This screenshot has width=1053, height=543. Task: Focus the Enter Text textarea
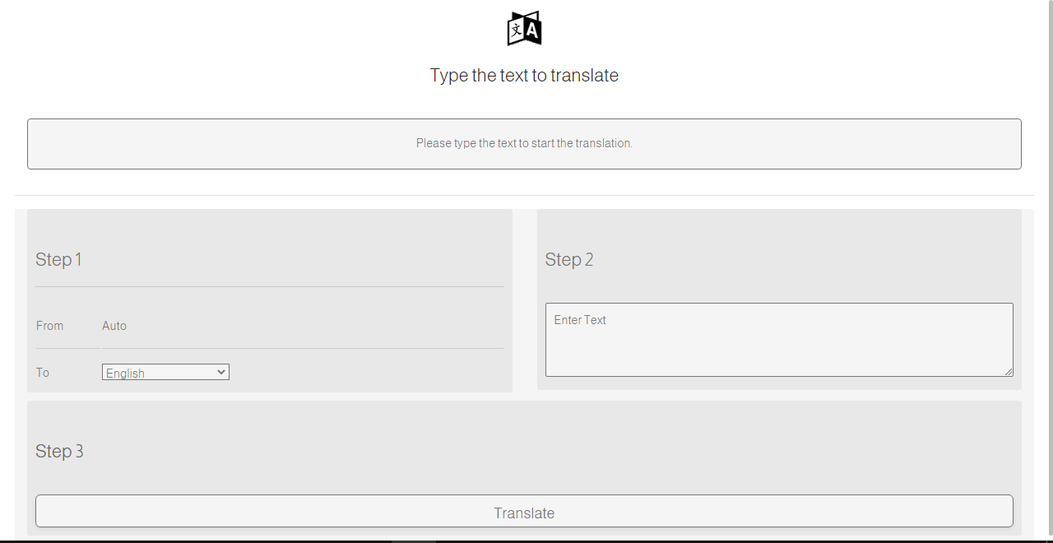(778, 339)
